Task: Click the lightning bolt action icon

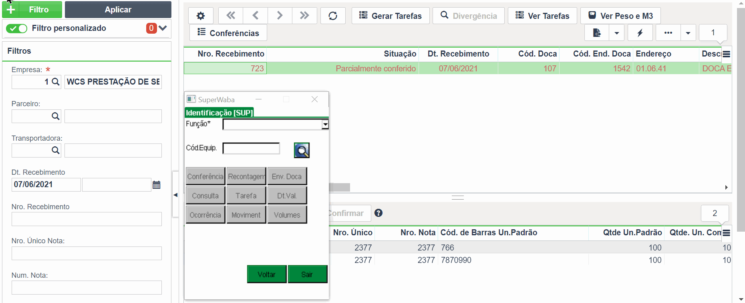Action: (x=640, y=32)
